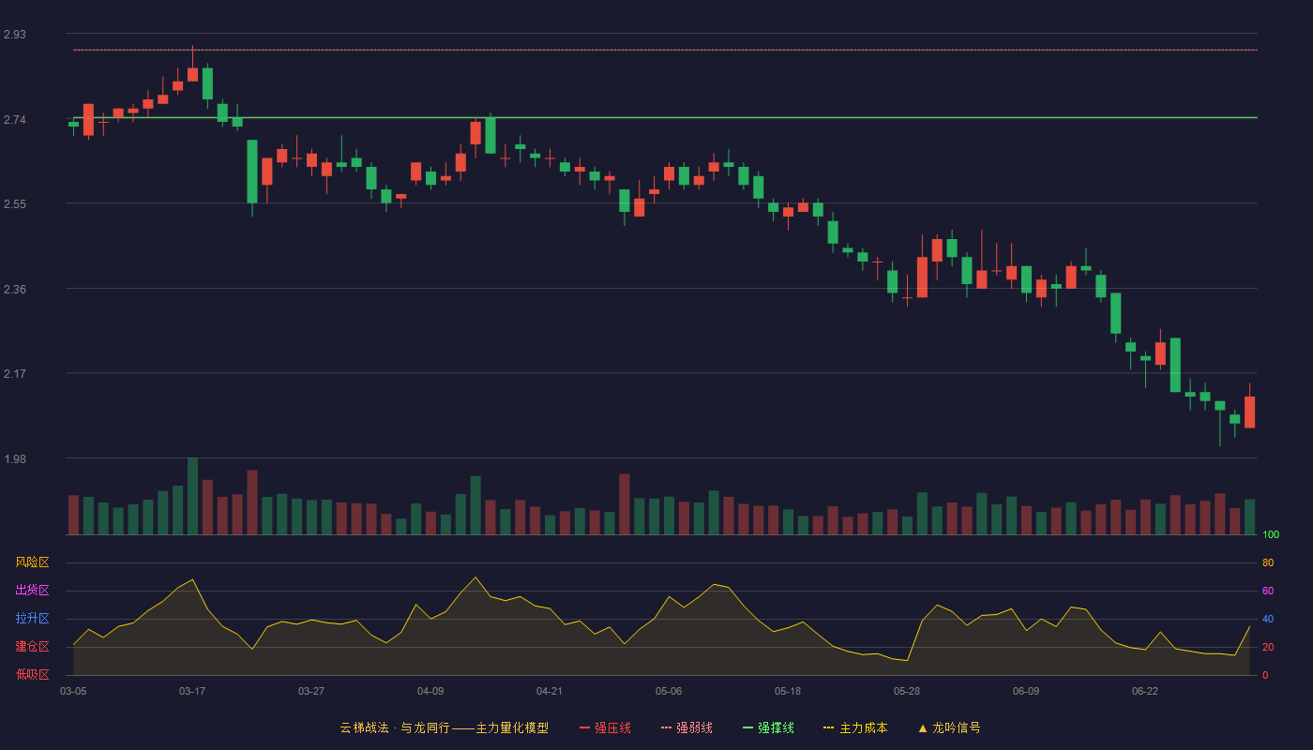This screenshot has width=1313, height=750.
Task: Click the 2.36 price axis label
Action: 15,290
